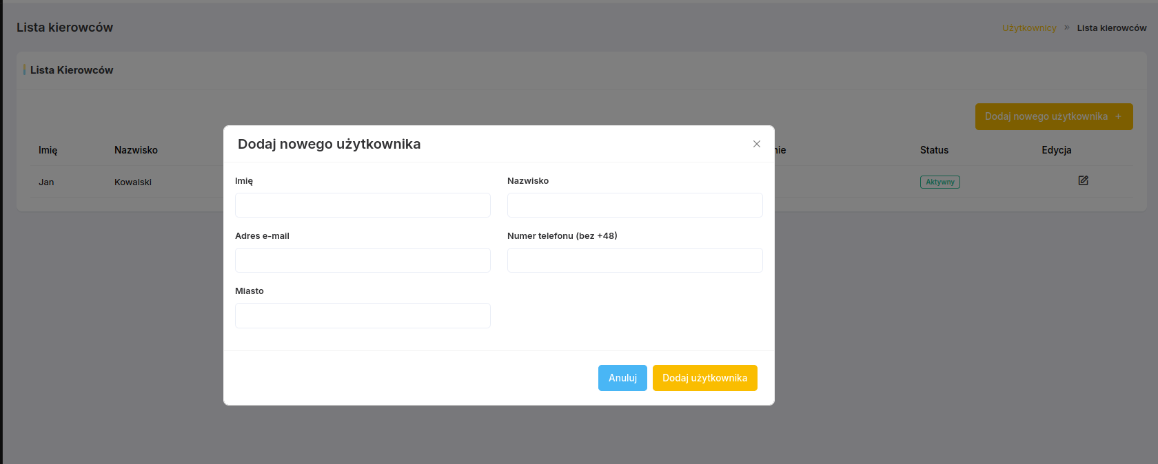
Task: Click the edit icon for Jan Kowalski
Action: pyautogui.click(x=1083, y=181)
